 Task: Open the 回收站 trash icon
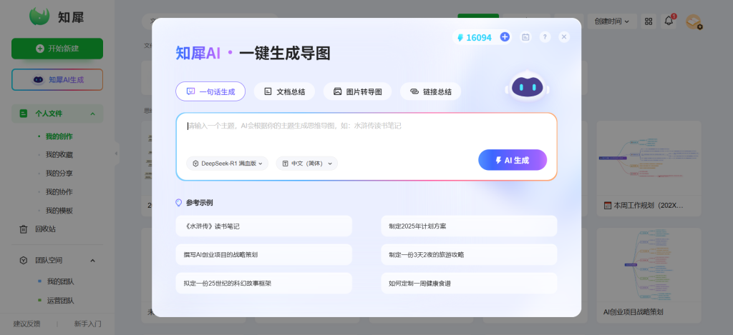[x=24, y=229]
